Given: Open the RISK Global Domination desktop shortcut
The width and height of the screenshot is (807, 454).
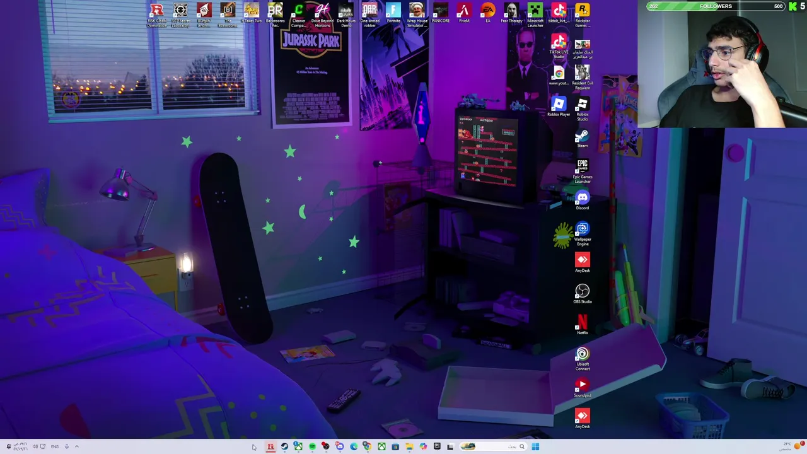Looking at the screenshot, I should (156, 15).
